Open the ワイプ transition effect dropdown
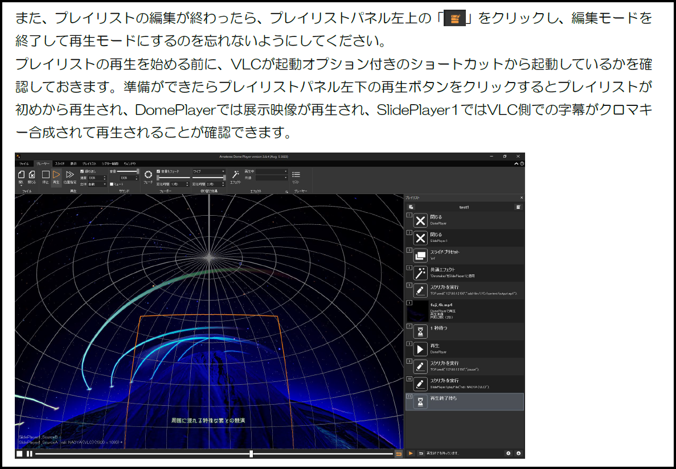Screen dimensions: 676x469 click(209, 171)
